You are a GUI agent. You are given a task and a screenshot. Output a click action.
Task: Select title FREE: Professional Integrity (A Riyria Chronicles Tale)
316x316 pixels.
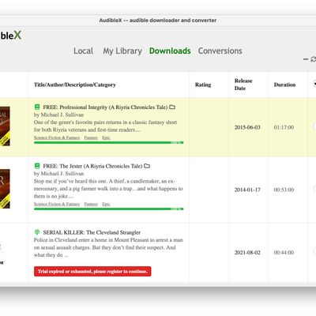[x=105, y=107]
